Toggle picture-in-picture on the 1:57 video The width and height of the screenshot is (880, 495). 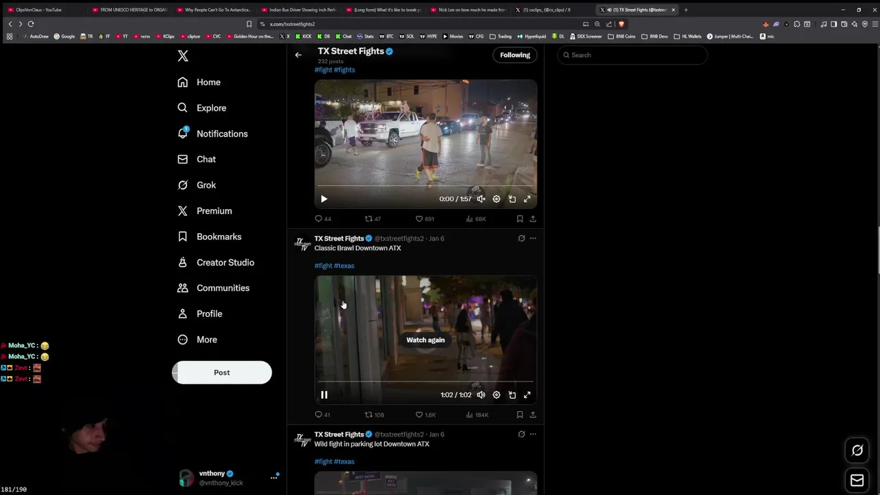tap(512, 199)
